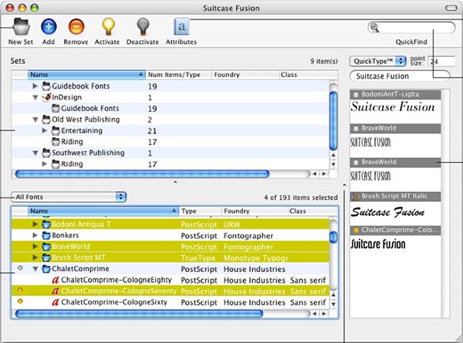Open the QuickType preview dropdown
This screenshot has height=343, width=463.
[x=377, y=60]
